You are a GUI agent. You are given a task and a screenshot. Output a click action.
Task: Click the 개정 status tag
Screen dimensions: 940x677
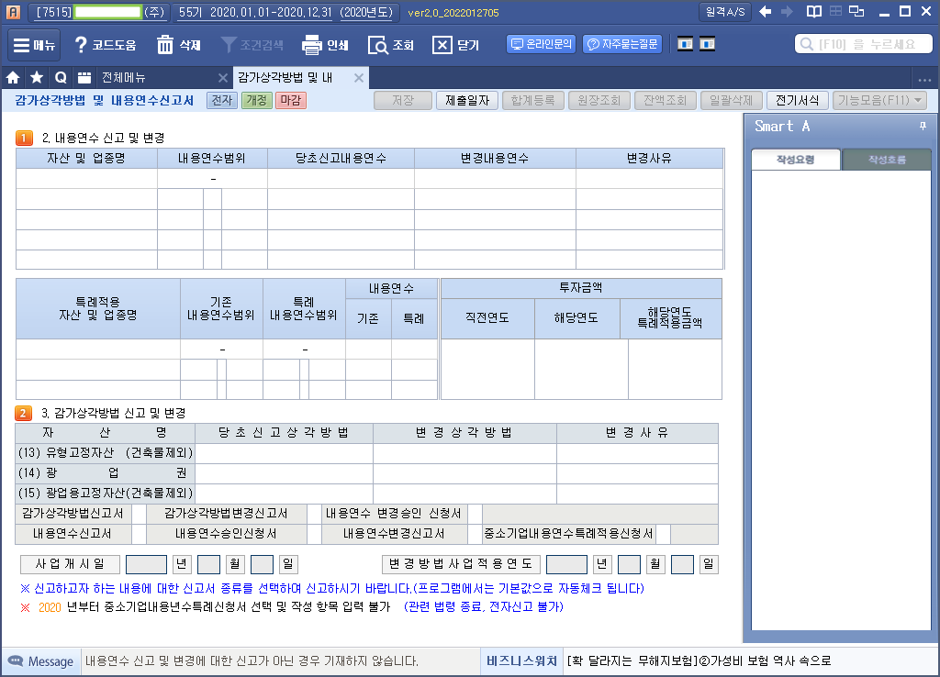257,100
